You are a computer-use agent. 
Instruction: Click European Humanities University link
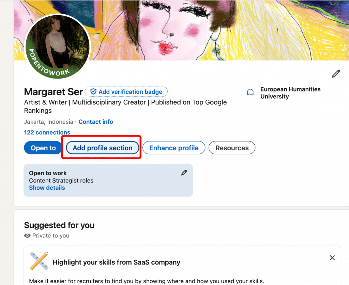pyautogui.click(x=290, y=93)
